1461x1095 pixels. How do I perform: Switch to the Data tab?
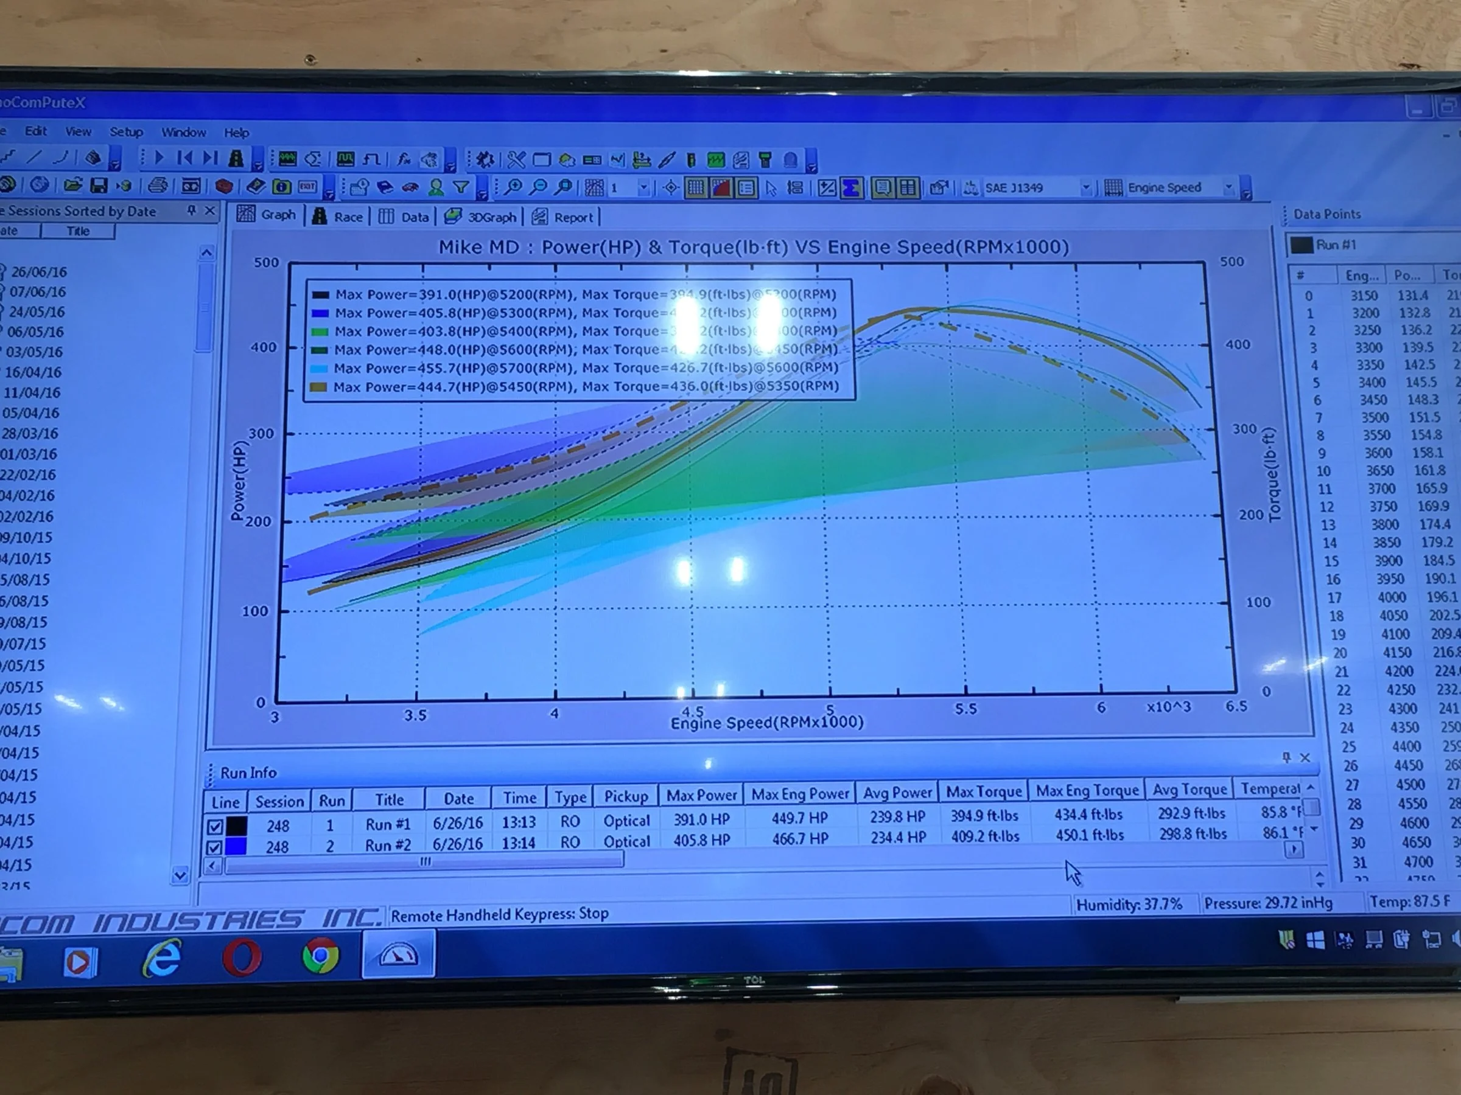tap(404, 217)
